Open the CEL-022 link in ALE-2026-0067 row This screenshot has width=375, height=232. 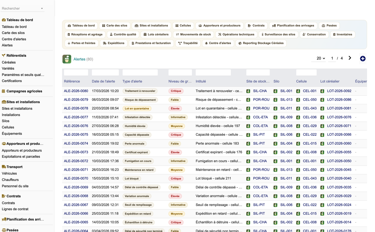click(x=310, y=205)
